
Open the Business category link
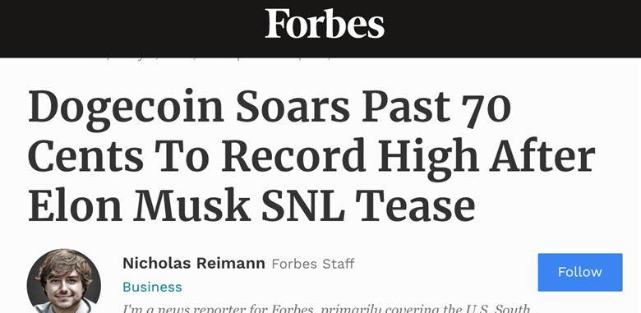(152, 288)
